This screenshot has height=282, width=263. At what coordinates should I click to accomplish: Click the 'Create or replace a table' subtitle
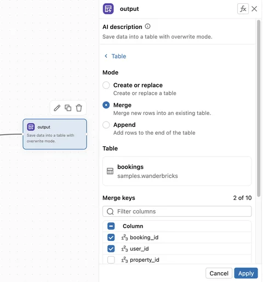coord(145,93)
